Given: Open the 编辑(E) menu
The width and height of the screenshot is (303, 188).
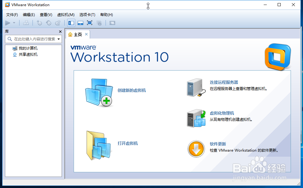Looking at the screenshot, I should pyautogui.click(x=29, y=15).
